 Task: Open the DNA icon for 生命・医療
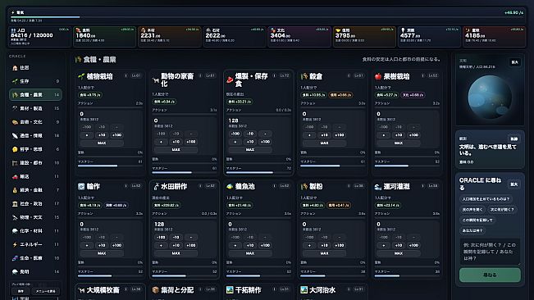(15, 258)
